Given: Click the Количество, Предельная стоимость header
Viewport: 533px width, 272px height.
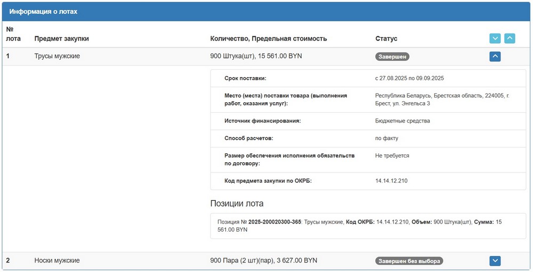Looking at the screenshot, I should coord(269,38).
